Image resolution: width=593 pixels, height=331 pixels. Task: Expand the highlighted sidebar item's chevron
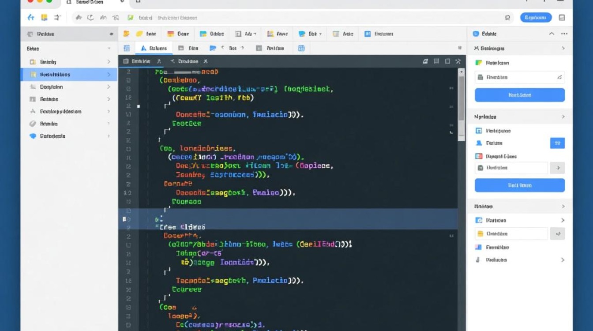point(109,75)
